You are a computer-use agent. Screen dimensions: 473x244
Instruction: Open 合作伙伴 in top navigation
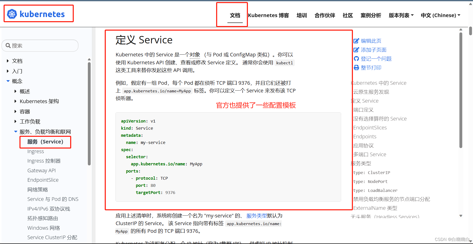[325, 15]
